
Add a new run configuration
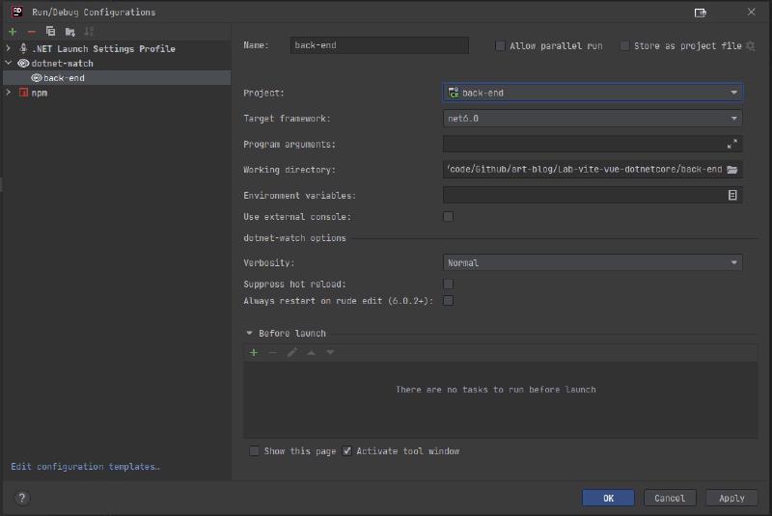point(13,32)
